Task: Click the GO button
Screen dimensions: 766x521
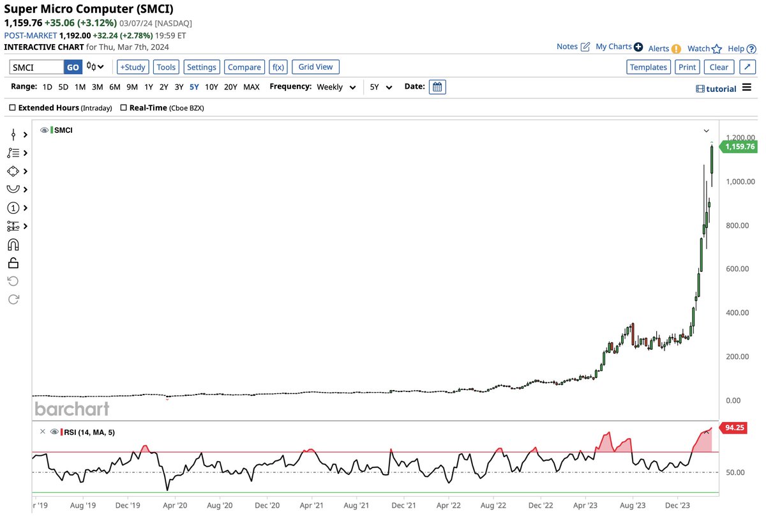Action: tap(73, 67)
